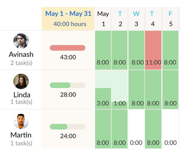
Task: Click the Martin name label
Action: [21, 135]
